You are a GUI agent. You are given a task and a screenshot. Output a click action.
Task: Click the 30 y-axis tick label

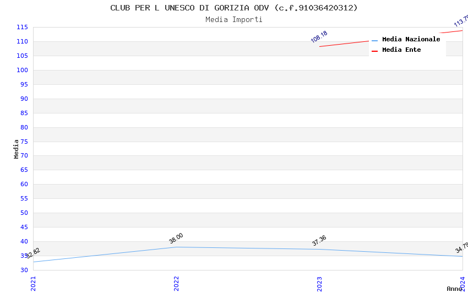tap(24, 270)
